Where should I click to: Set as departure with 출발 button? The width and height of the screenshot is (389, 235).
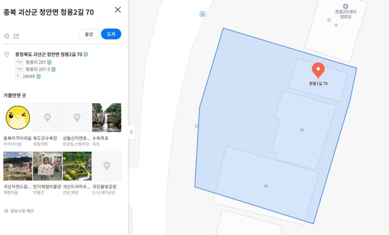[x=89, y=34]
